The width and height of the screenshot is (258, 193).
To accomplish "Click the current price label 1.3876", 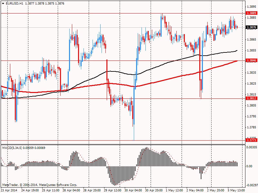I will 252,27.
